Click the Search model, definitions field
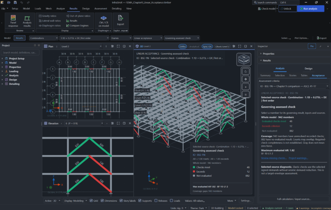The height and width of the screenshot is (210, 331). pos(20,52)
